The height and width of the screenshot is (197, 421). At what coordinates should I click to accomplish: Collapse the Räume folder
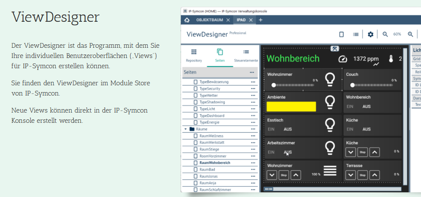click(185, 129)
